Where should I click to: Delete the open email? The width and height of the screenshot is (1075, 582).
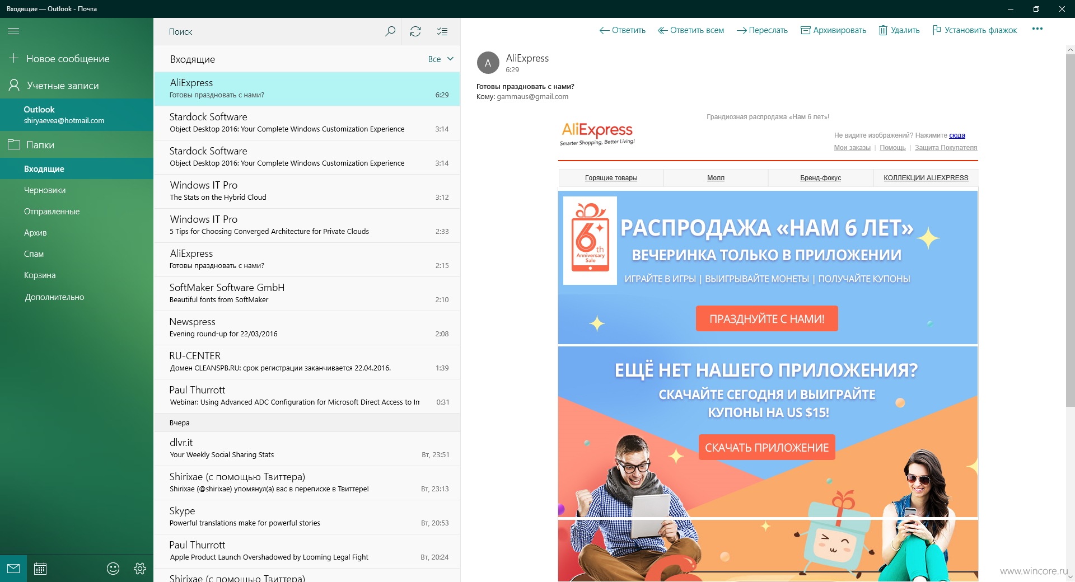899,30
